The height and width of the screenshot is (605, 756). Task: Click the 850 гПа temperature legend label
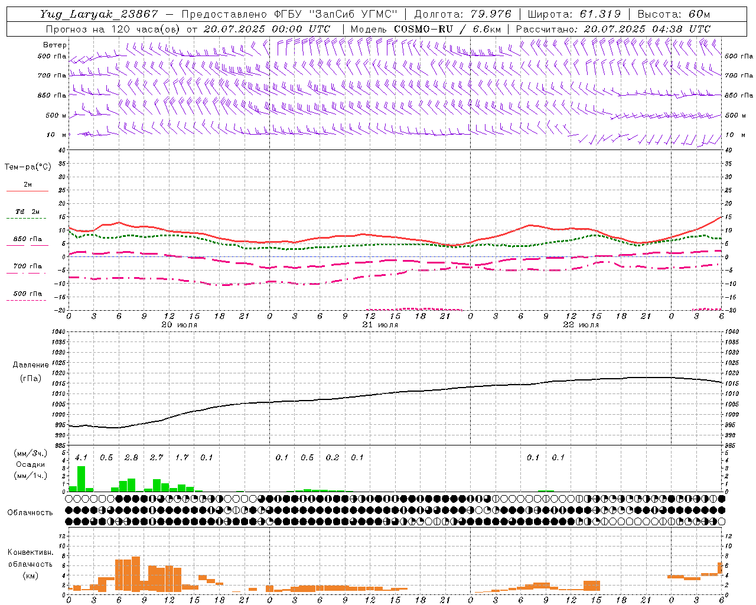click(27, 239)
